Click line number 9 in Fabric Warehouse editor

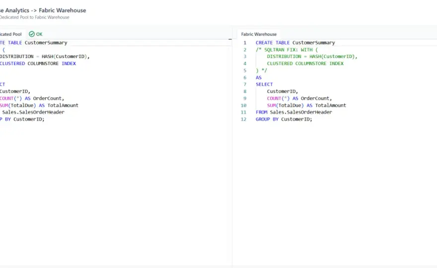pos(245,98)
